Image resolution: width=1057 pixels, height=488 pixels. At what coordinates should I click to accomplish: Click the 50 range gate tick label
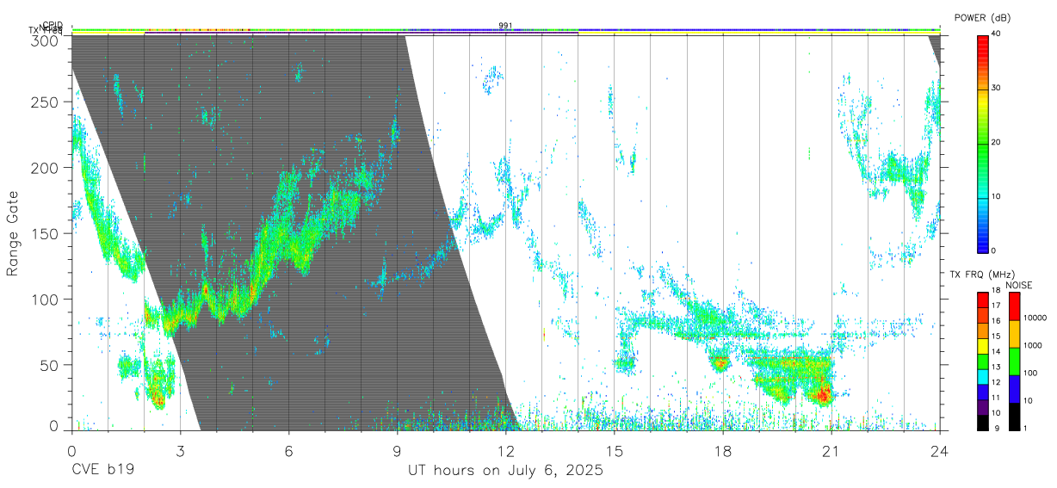pyautogui.click(x=51, y=364)
